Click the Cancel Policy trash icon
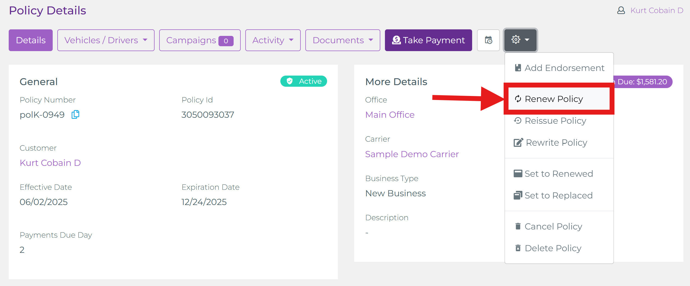The image size is (690, 286). coord(518,226)
